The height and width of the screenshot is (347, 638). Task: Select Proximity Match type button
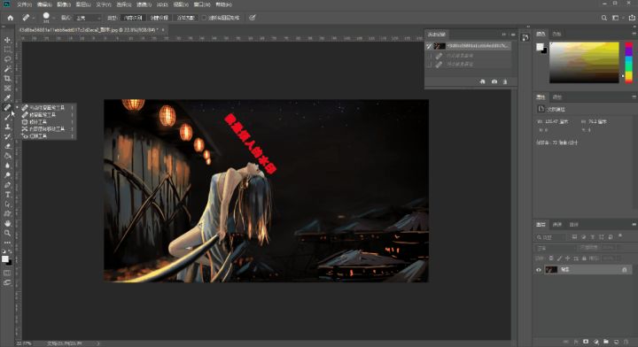(x=185, y=18)
